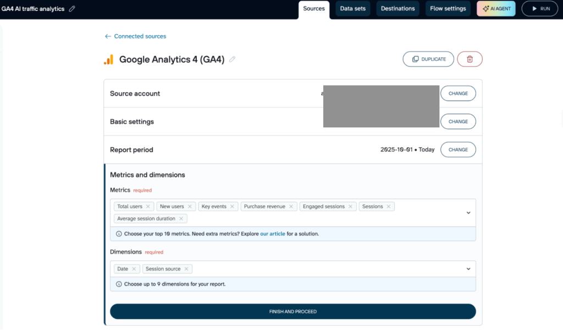Expand the Dimensions selection dropdown
Screen dimensions: 563x330
[468, 269]
